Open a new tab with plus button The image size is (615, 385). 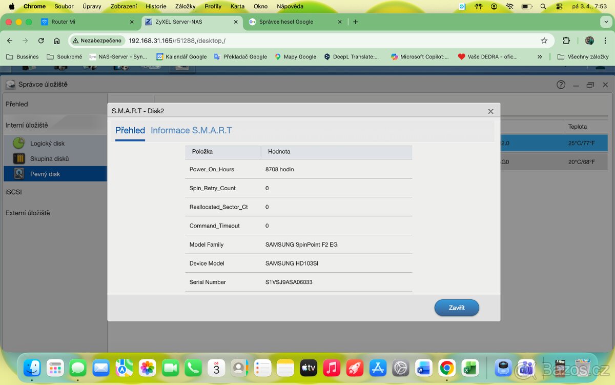(356, 22)
